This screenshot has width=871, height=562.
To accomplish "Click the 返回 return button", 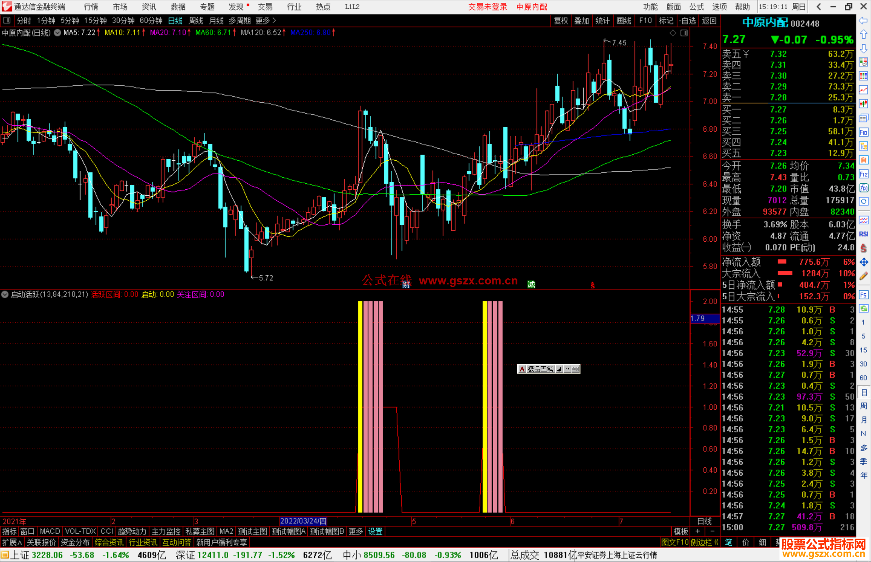I will [x=709, y=21].
